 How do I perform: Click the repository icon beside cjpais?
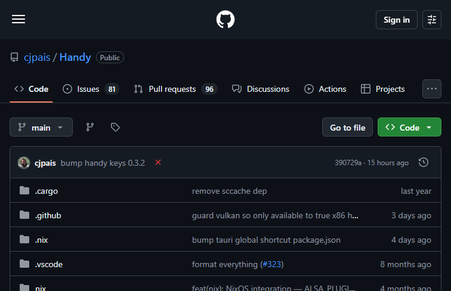[x=14, y=57]
